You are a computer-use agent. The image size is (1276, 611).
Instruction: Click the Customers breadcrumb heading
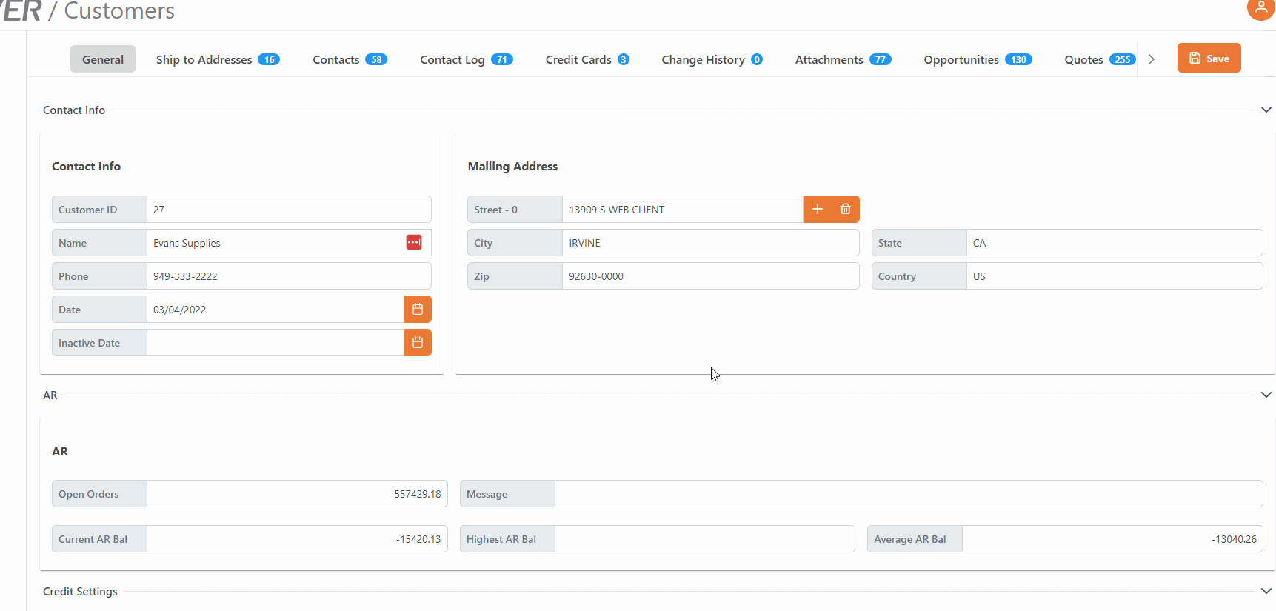[x=119, y=11]
